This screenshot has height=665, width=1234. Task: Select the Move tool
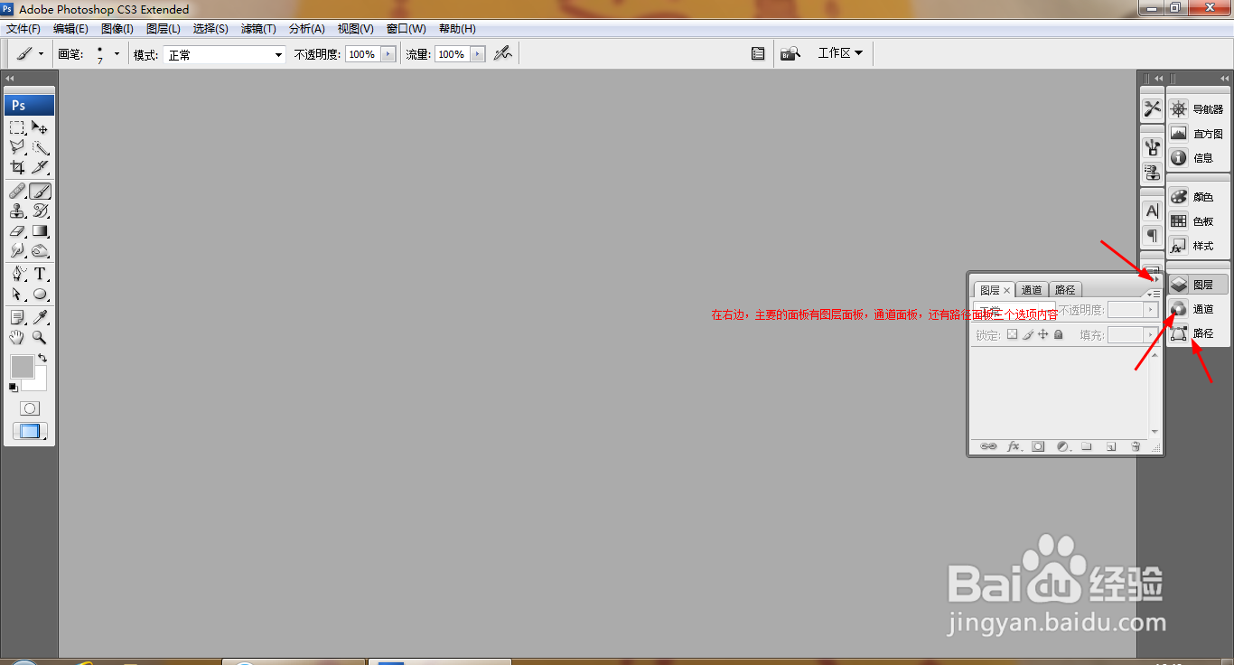pos(40,127)
